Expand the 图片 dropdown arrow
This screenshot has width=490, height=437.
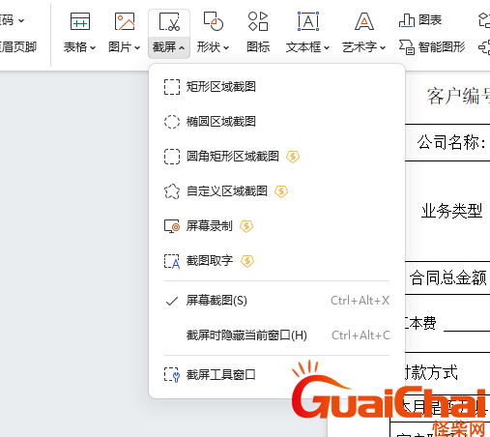coord(137,48)
